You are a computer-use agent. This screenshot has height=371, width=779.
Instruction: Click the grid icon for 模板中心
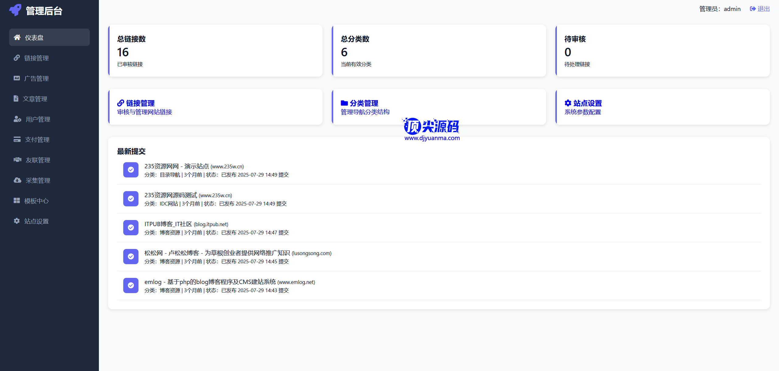(17, 201)
